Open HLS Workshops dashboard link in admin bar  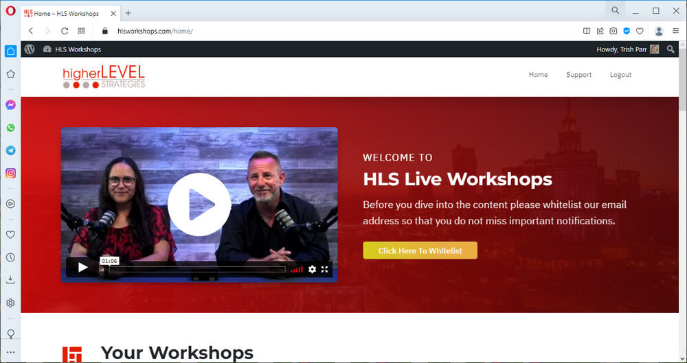72,49
